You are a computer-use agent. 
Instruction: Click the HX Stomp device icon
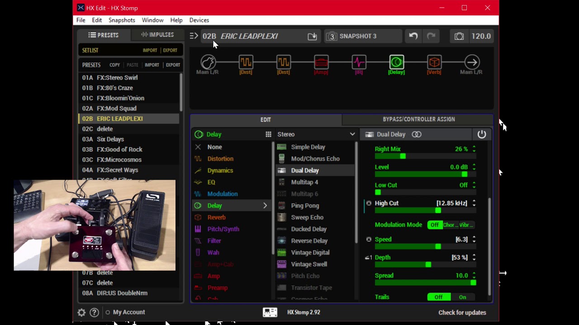pos(270,312)
